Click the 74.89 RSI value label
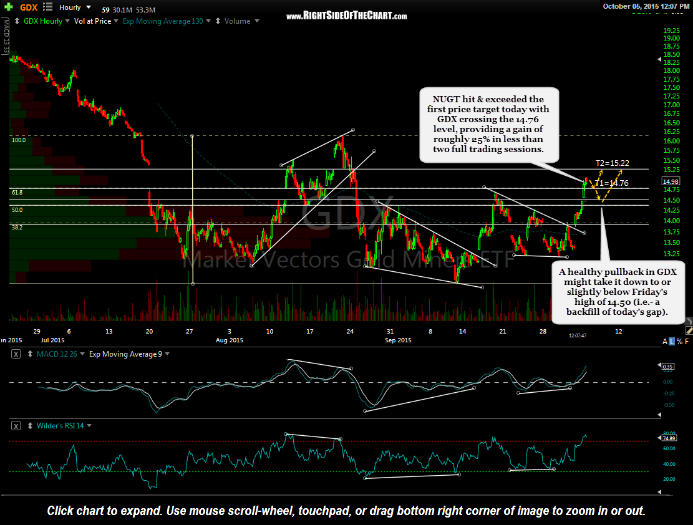The width and height of the screenshot is (693, 525). coord(669,438)
